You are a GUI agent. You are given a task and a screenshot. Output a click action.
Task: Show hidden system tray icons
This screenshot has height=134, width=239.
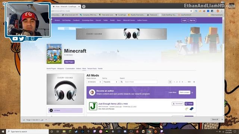coord(217,131)
